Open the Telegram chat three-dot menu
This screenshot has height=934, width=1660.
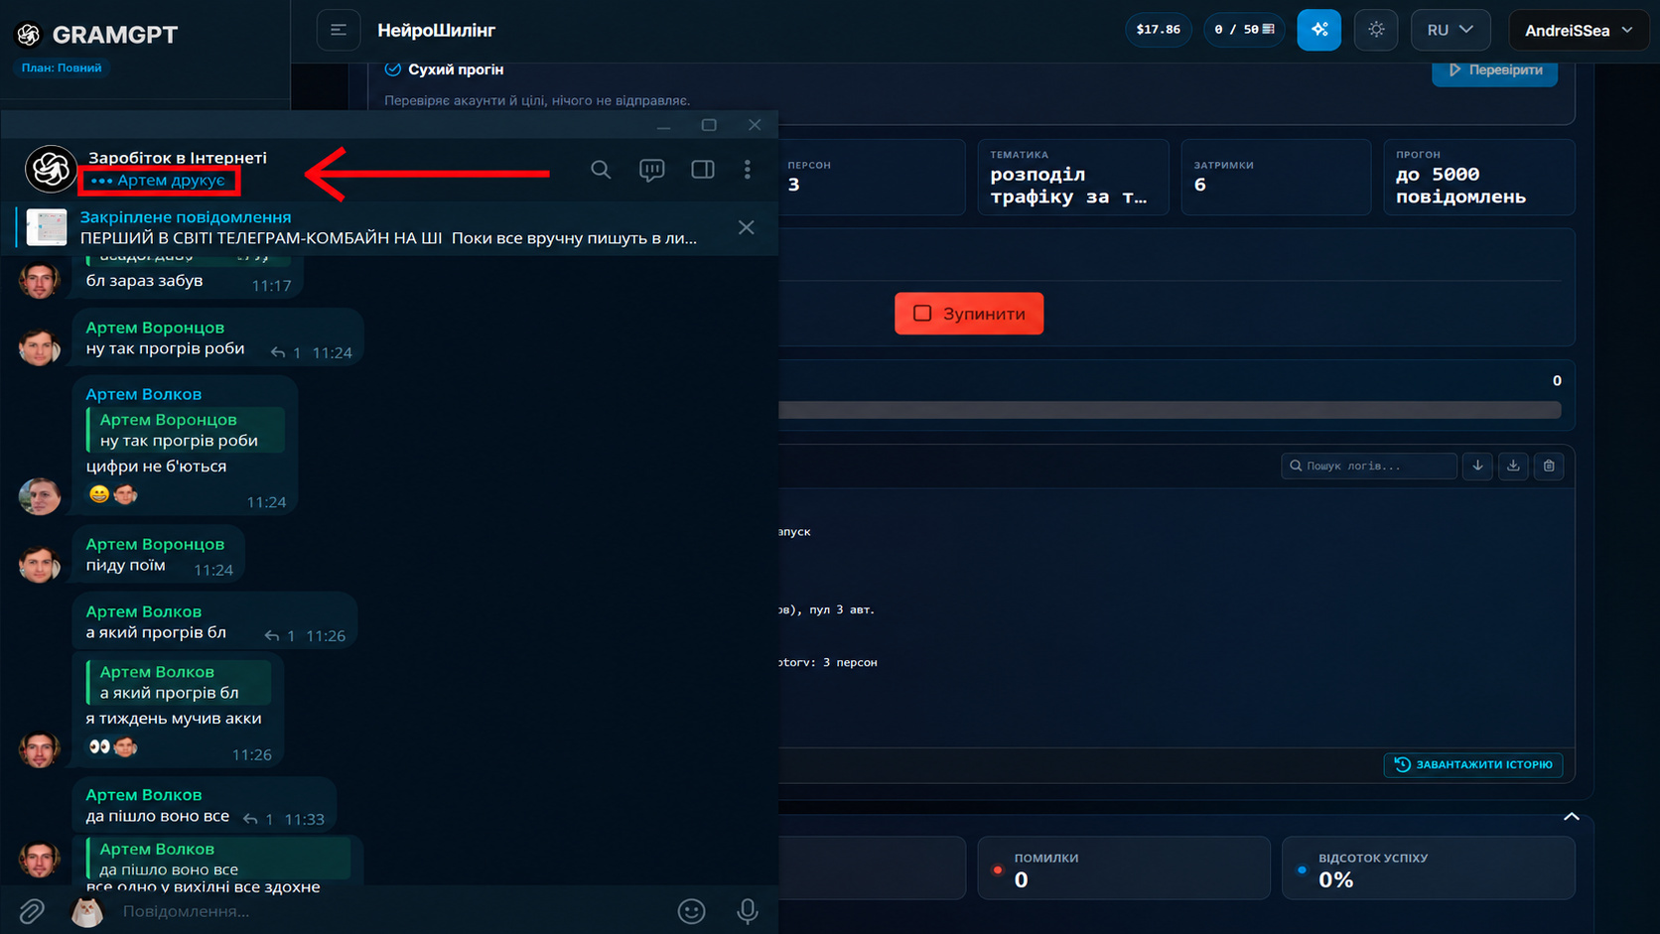748,170
